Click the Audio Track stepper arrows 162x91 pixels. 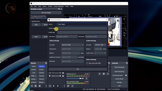pos(105,53)
